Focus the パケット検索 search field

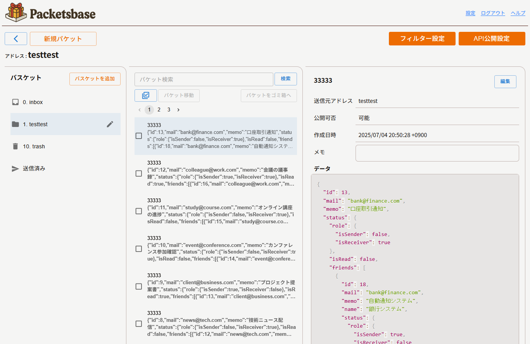(204, 79)
